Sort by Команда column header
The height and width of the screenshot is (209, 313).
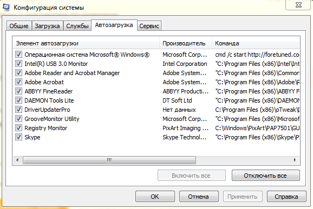tap(256, 43)
